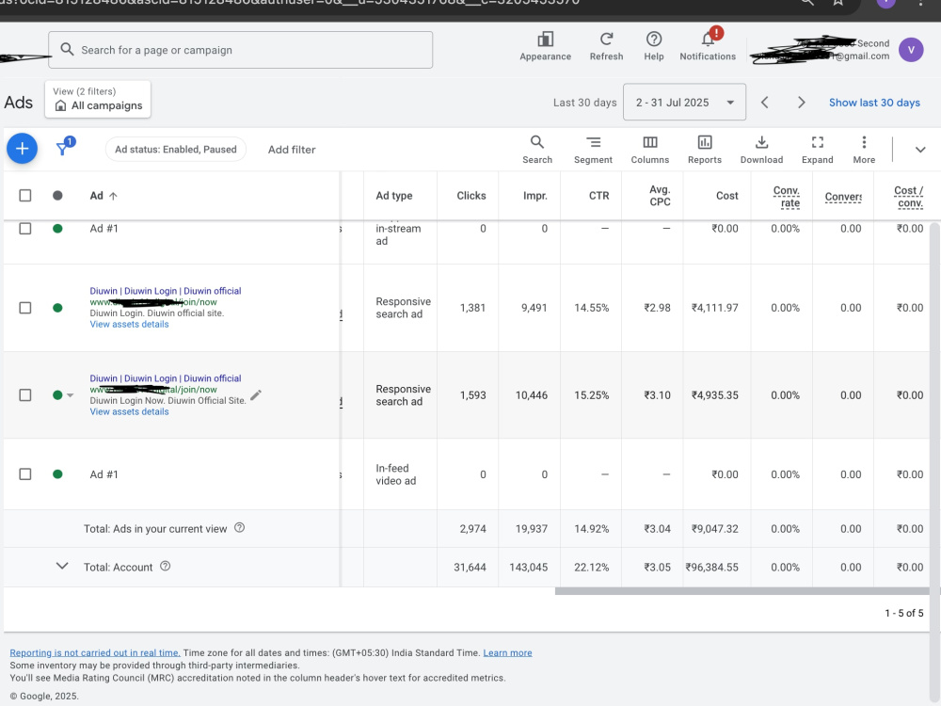Image resolution: width=941 pixels, height=706 pixels.
Task: Open View assets details for first Diuwin ad
Action: point(129,324)
